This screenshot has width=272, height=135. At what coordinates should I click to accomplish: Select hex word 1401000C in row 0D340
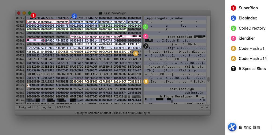coord(120,29)
